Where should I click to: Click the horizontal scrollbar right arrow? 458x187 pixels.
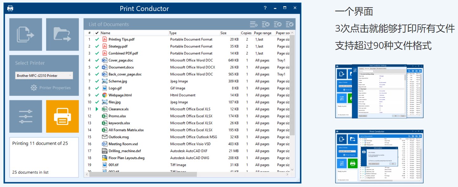click(x=288, y=174)
